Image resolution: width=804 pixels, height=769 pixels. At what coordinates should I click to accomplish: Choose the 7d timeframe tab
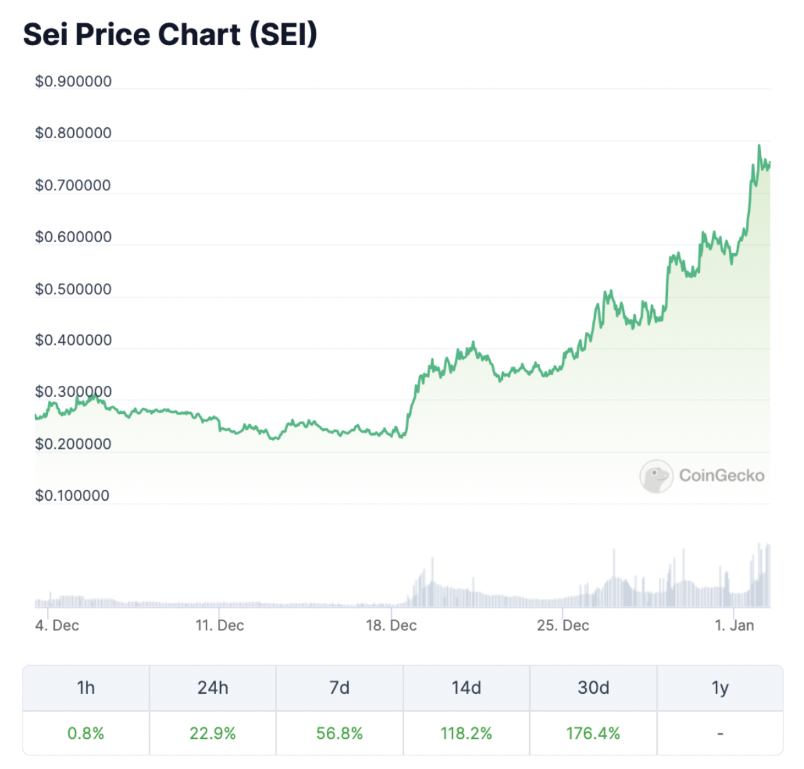(339, 688)
